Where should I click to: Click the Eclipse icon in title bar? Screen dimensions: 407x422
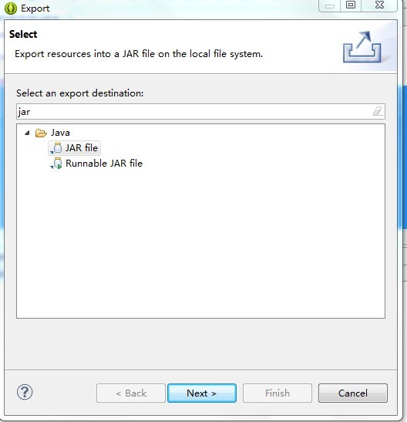coord(11,8)
